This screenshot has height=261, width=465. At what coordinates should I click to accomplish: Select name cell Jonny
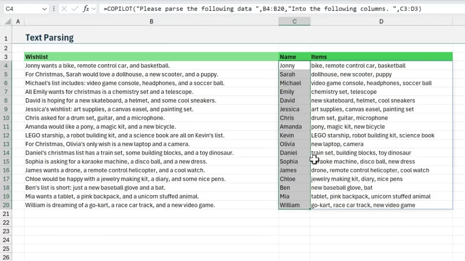click(x=294, y=66)
